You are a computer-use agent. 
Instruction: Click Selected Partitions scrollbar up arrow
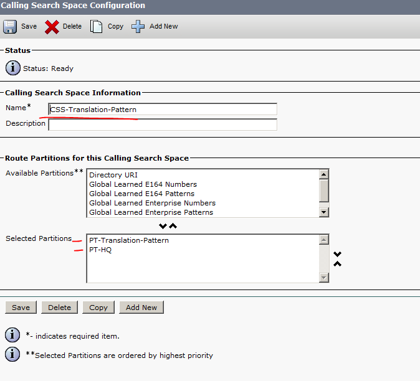pos(324,240)
